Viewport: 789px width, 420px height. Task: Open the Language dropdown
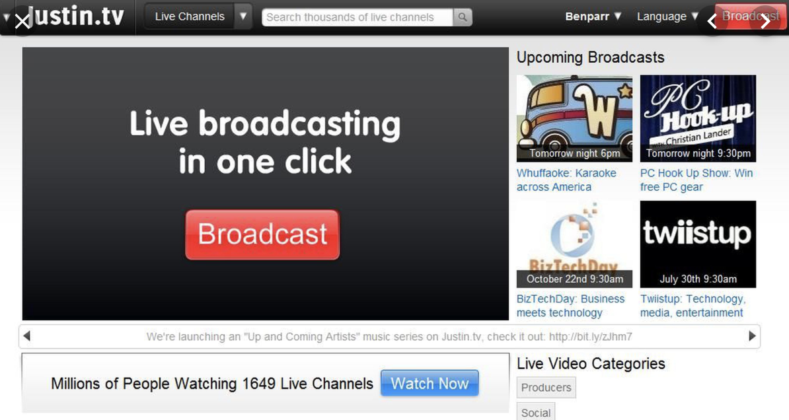(667, 17)
